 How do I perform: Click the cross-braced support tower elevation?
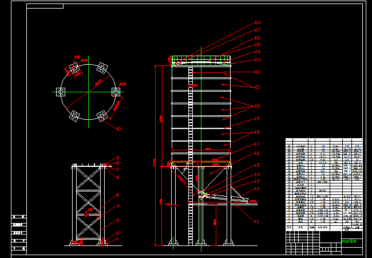tap(88, 205)
